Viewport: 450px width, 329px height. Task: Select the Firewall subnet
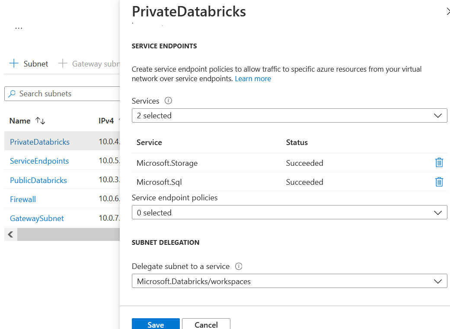tap(22, 199)
